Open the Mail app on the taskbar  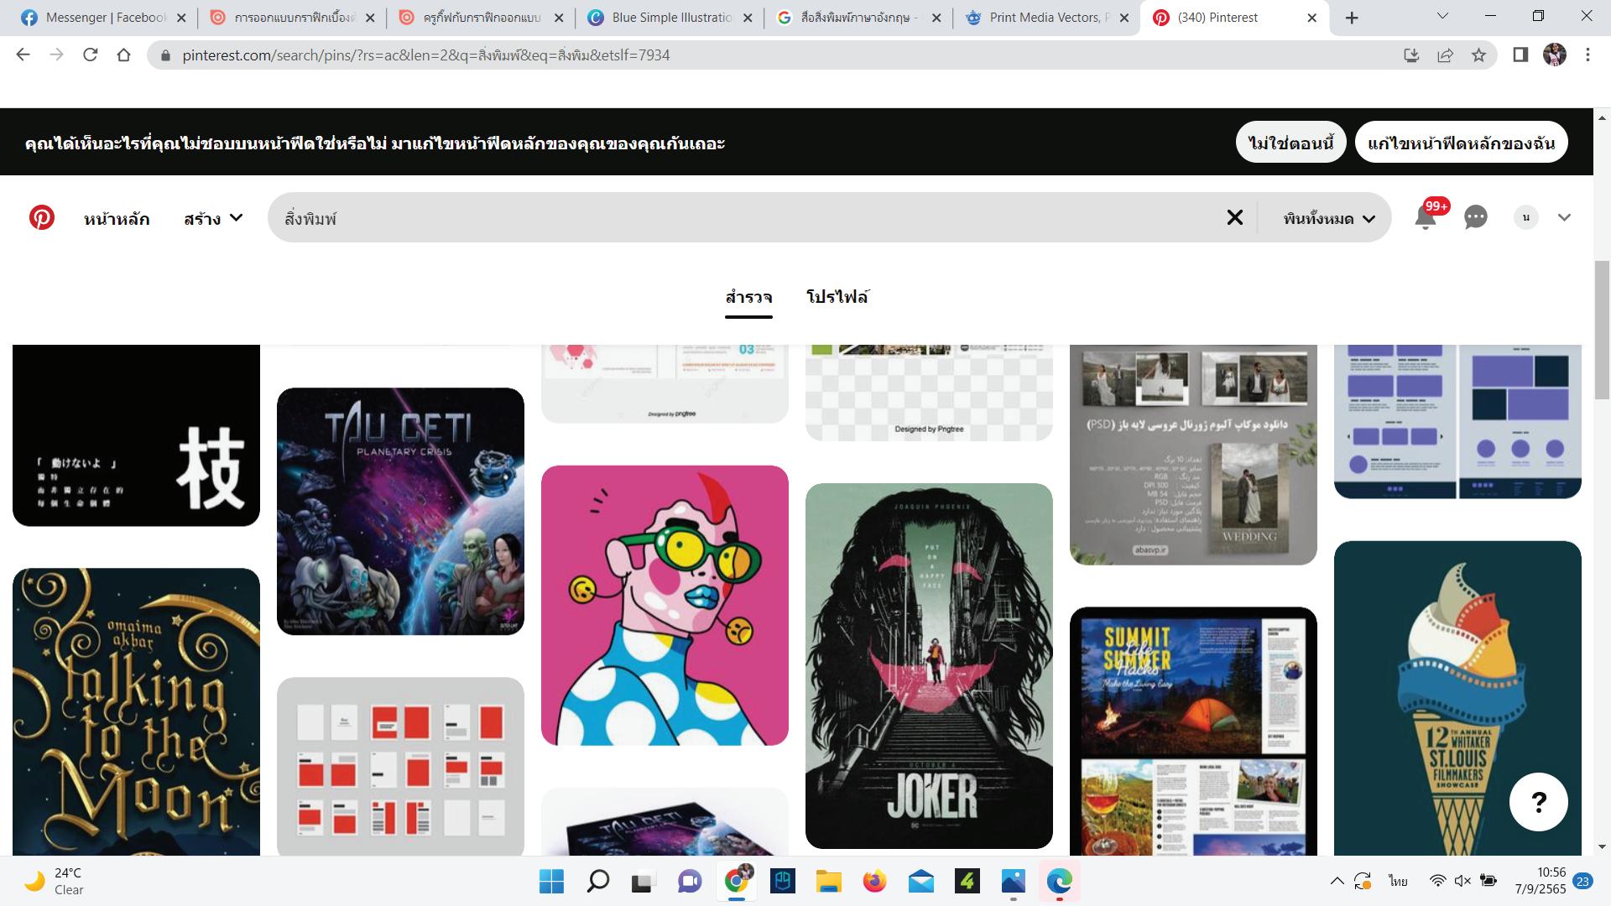coord(920,881)
